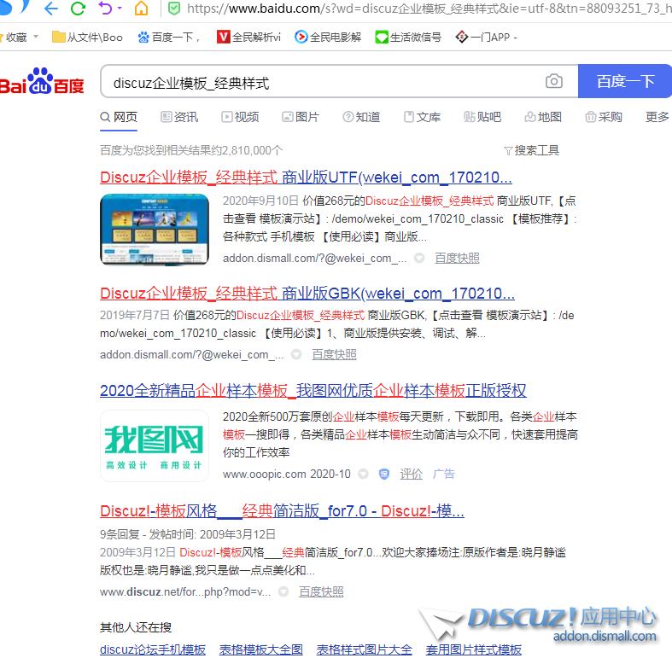Open the 2020全新精品企业样本模板 ad title
The width and height of the screenshot is (672, 658).
pyautogui.click(x=313, y=391)
